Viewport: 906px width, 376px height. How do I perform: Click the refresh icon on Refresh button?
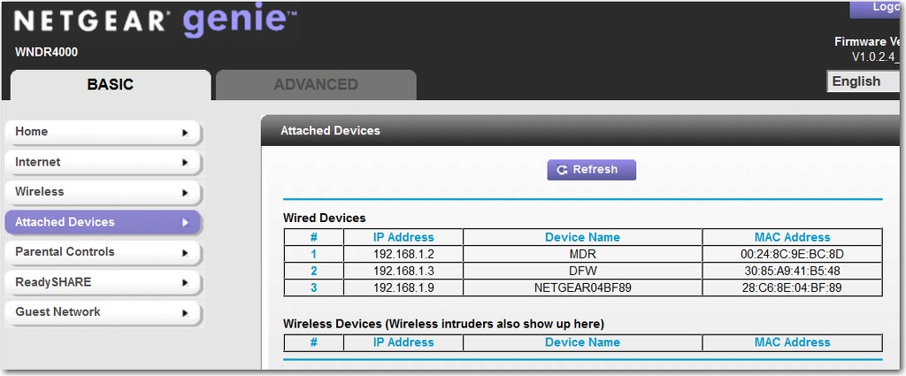[561, 170]
